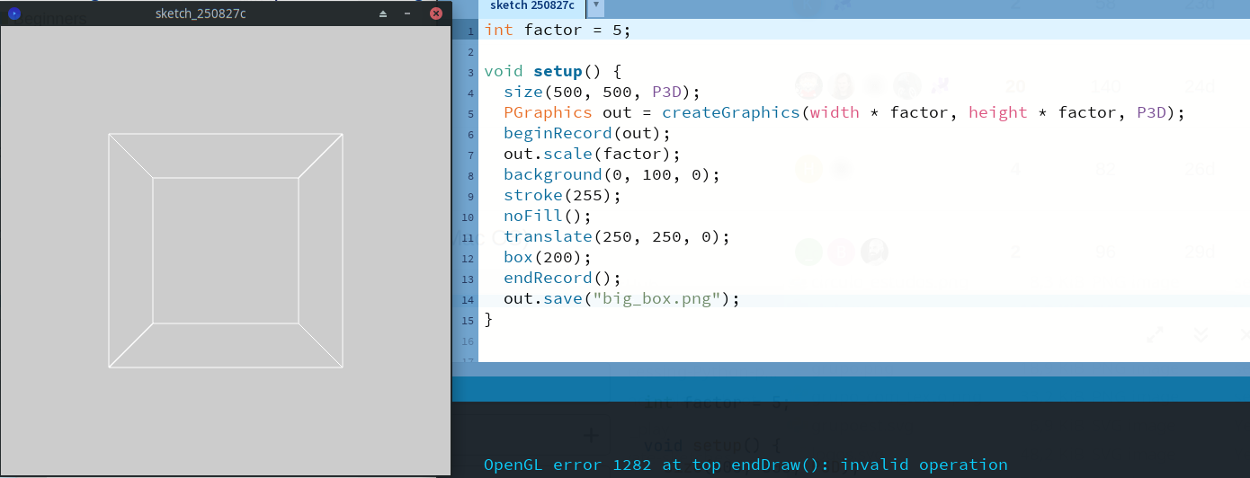Roll up the sketch window with the shade icon
Viewport: 1250px width, 478px height.
(x=383, y=13)
